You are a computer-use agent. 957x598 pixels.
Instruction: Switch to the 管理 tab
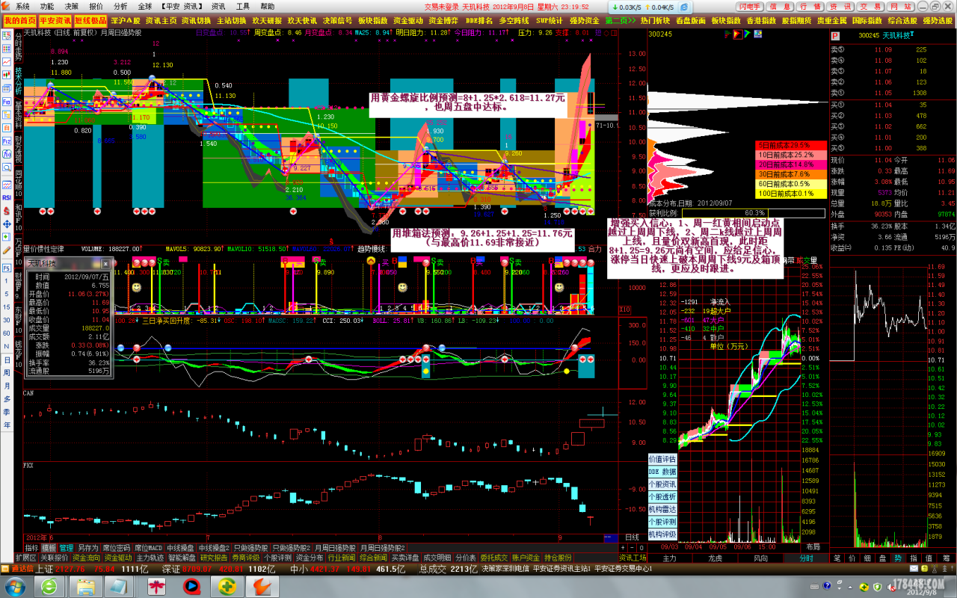click(x=67, y=548)
